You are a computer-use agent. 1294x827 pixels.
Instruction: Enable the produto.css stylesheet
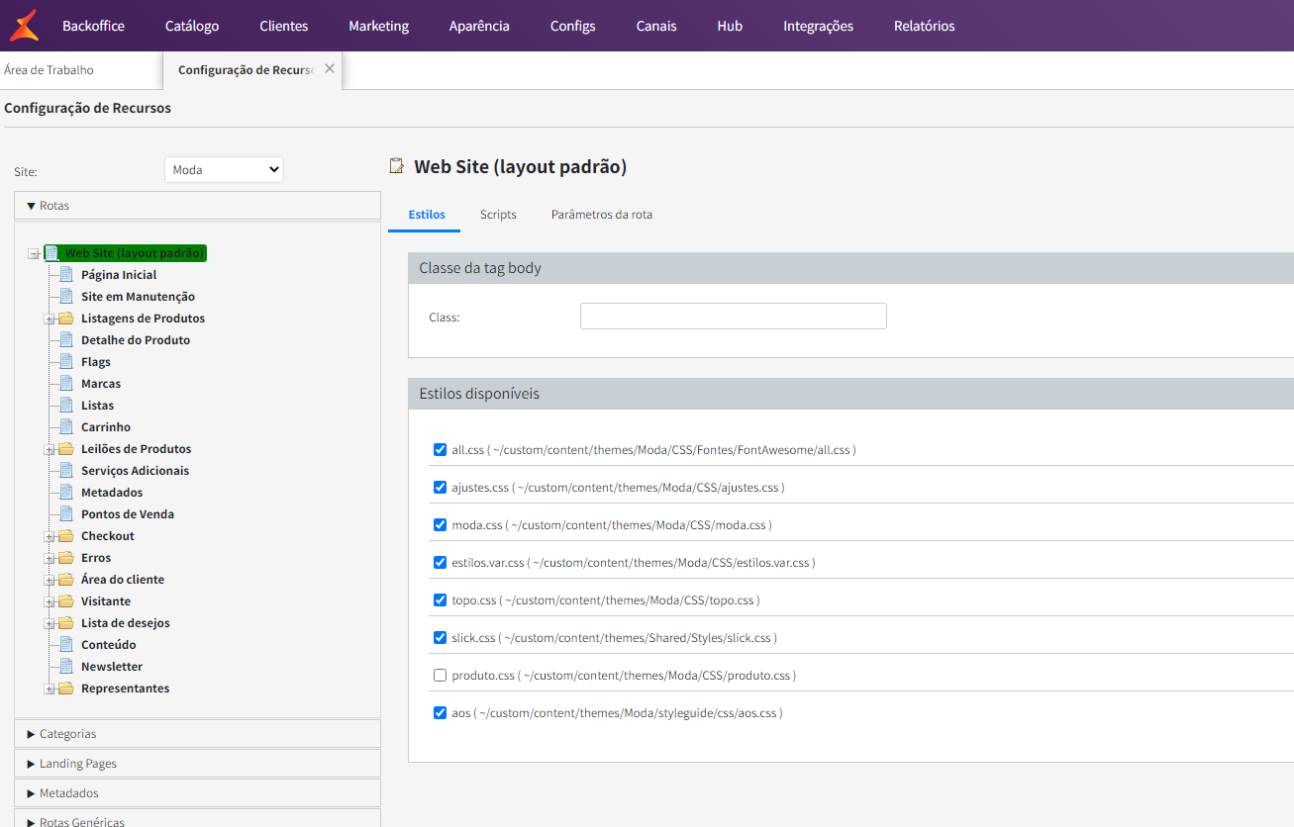[440, 675]
